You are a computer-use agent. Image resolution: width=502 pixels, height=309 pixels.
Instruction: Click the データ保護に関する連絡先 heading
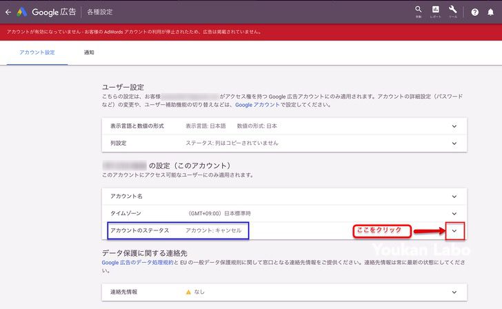point(144,253)
